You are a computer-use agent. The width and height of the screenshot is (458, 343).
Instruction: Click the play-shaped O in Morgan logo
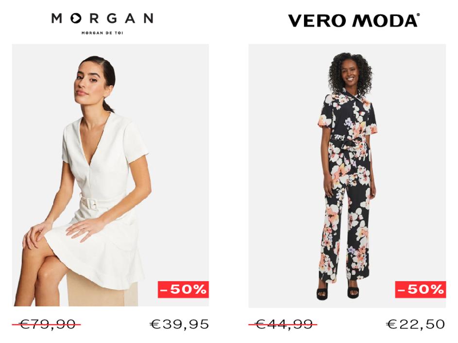76,18
